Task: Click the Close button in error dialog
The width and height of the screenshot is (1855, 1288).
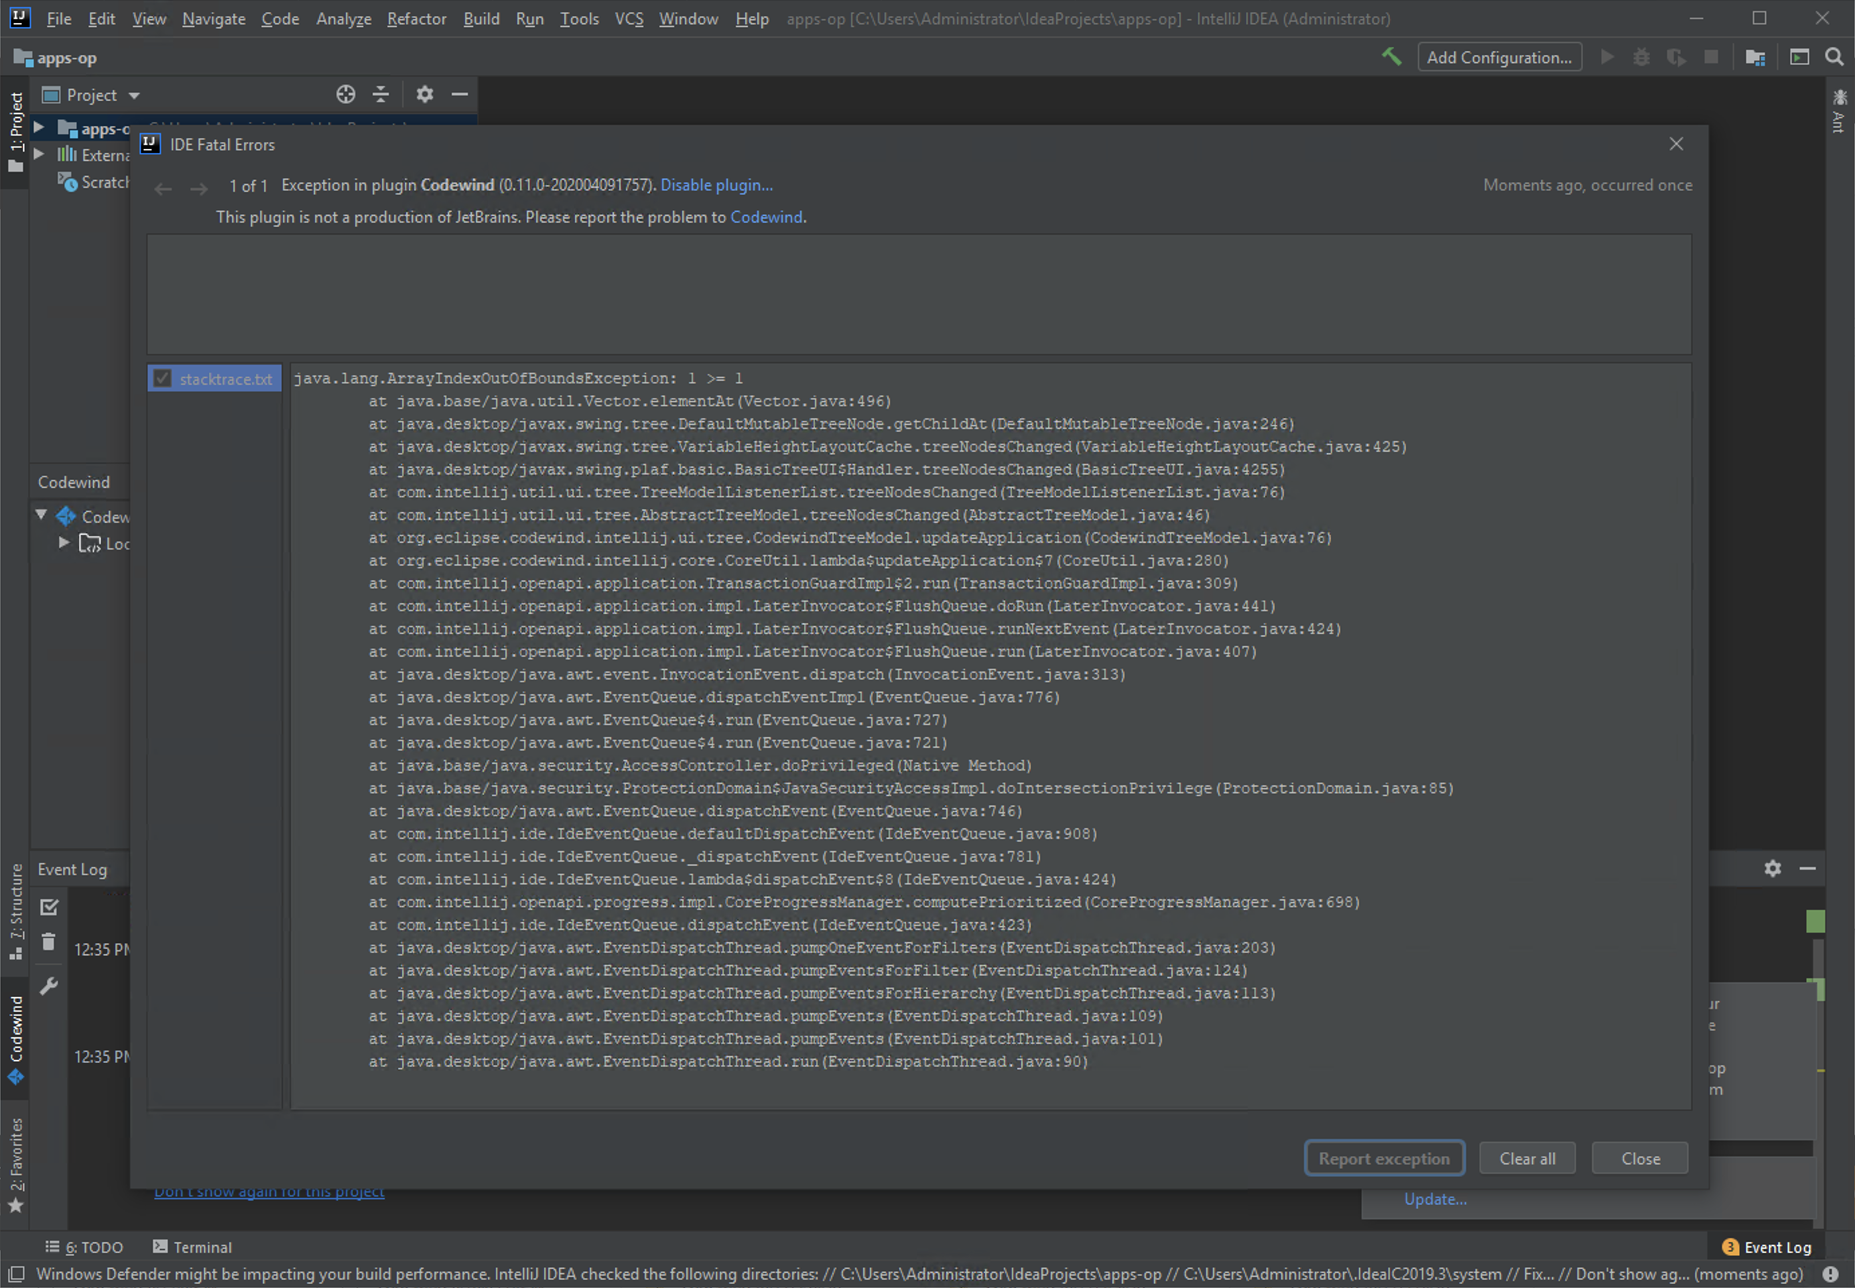Action: coord(1641,1158)
